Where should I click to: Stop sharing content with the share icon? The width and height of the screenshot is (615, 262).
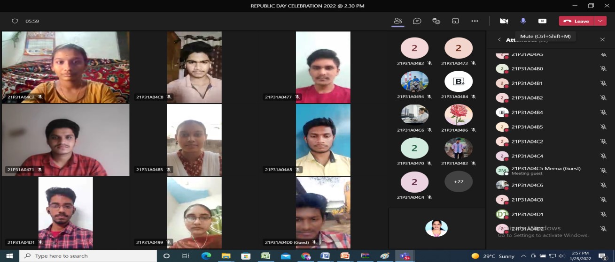(x=542, y=21)
